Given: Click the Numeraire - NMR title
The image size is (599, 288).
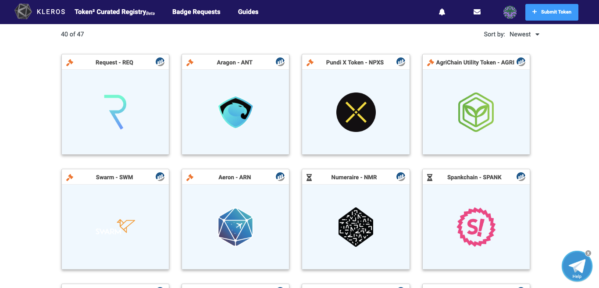Looking at the screenshot, I should click(354, 177).
